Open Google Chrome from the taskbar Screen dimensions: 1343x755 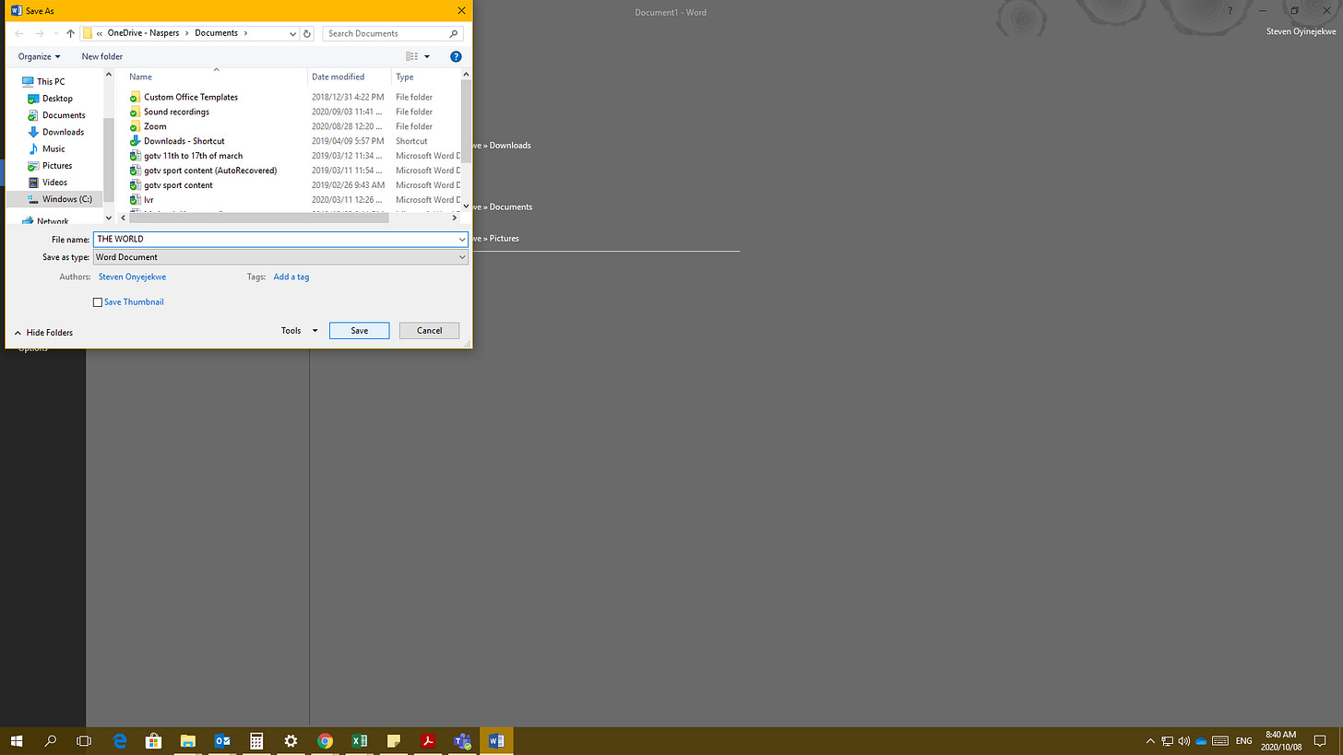coord(325,740)
